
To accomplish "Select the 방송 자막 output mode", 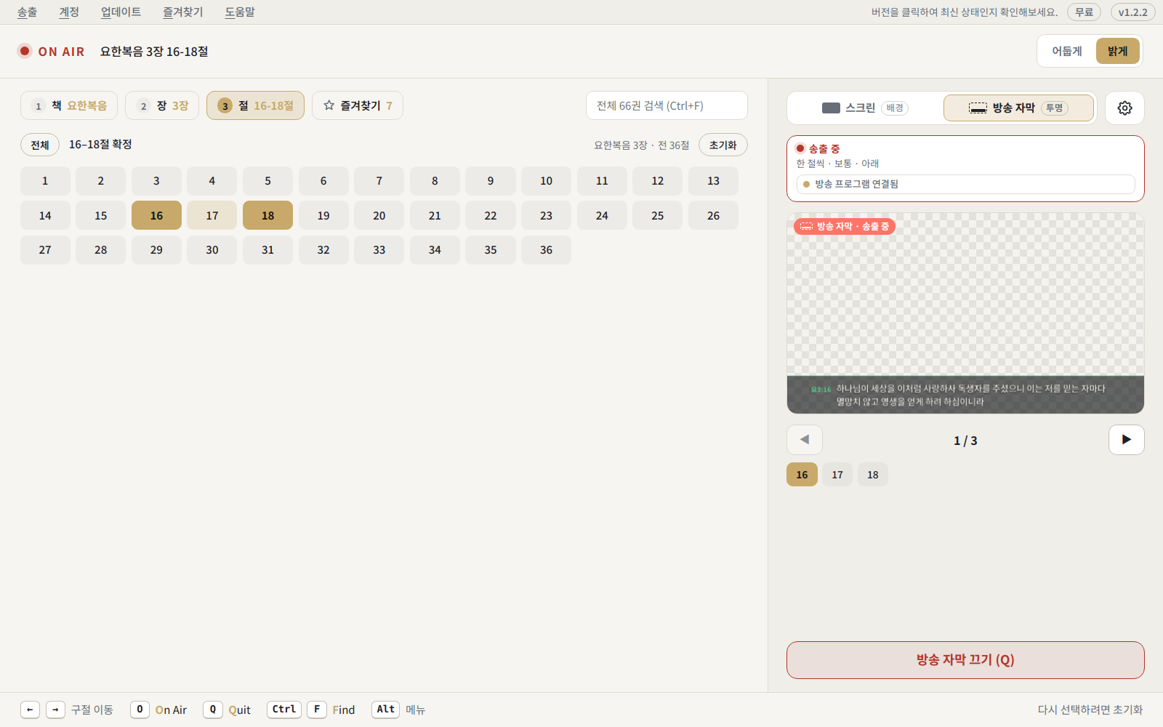I will pyautogui.click(x=1018, y=108).
